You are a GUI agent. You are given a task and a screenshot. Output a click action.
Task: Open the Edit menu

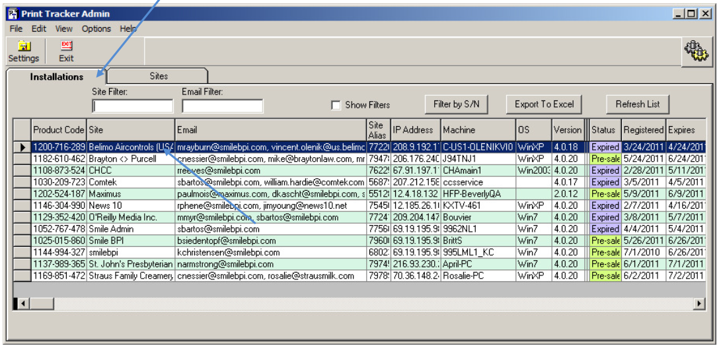point(39,29)
